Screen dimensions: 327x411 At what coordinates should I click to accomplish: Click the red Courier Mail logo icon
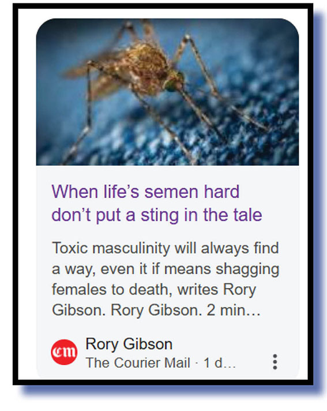[x=64, y=352]
